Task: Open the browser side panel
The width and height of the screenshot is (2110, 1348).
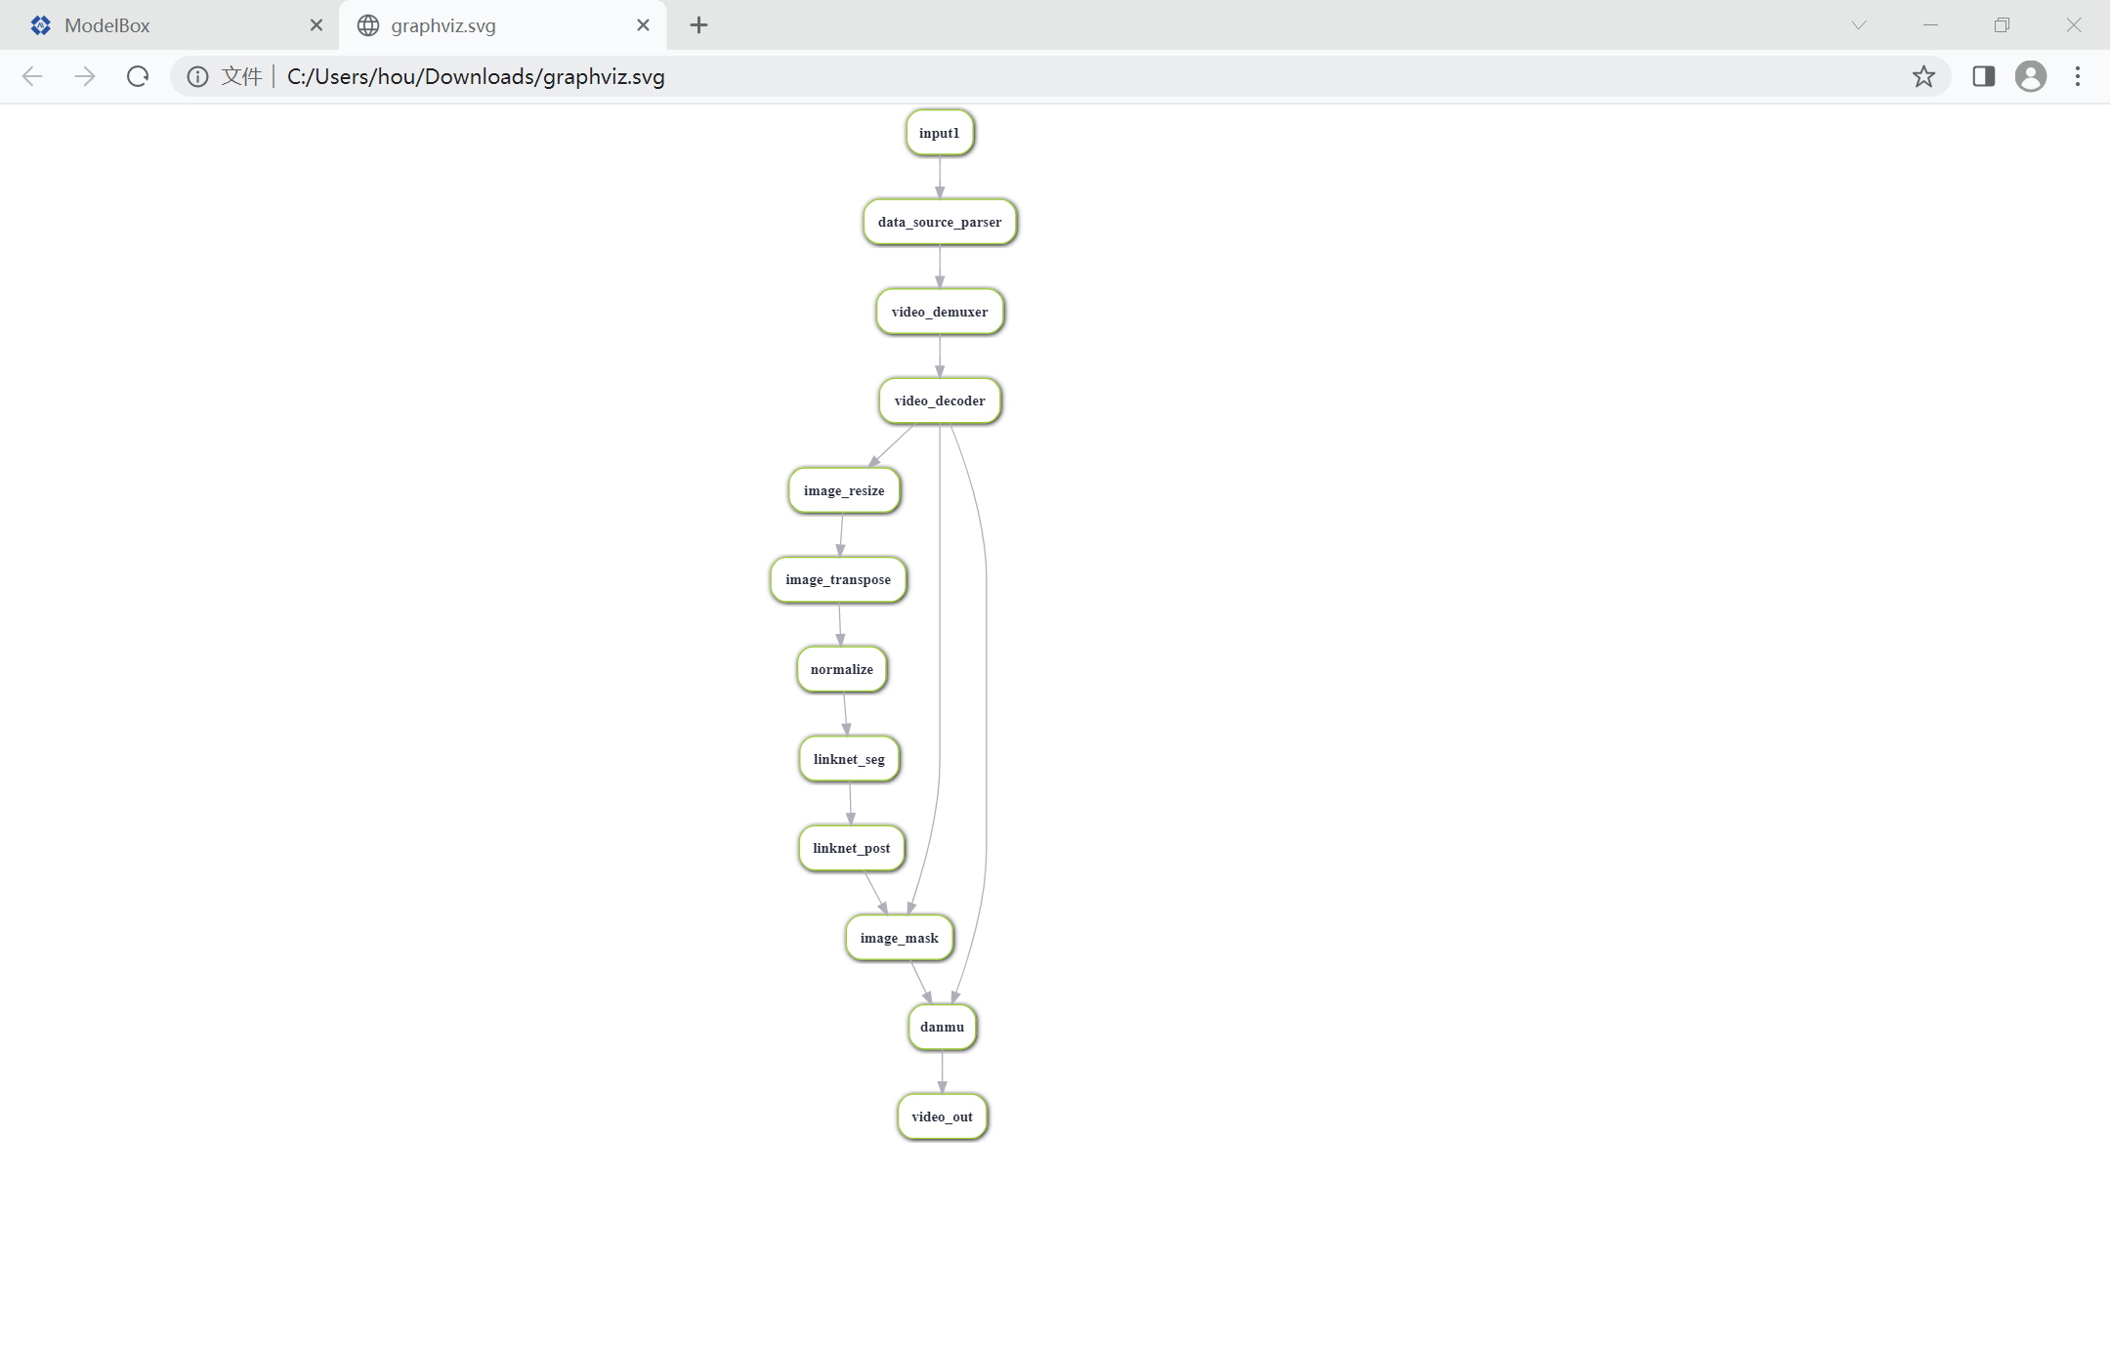Action: [x=1983, y=76]
